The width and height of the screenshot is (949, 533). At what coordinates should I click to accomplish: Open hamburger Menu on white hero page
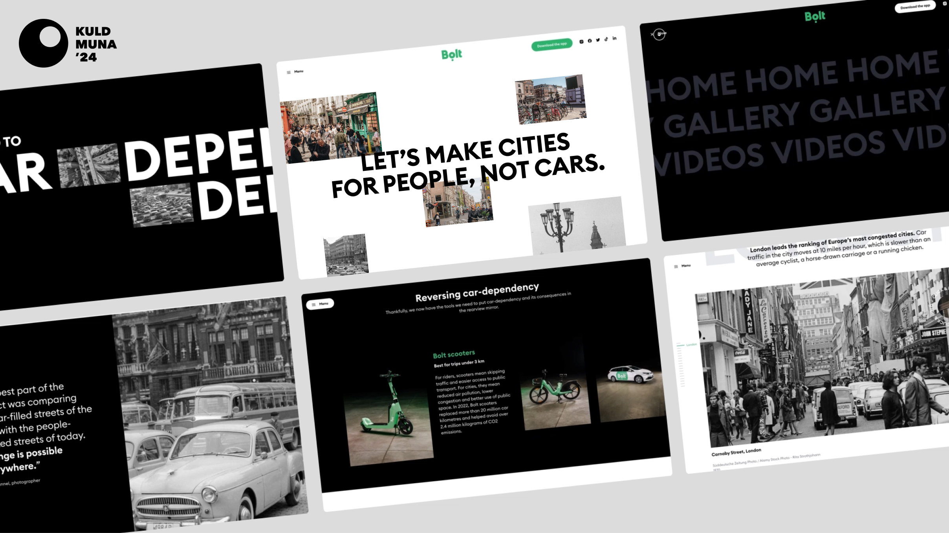pyautogui.click(x=295, y=72)
